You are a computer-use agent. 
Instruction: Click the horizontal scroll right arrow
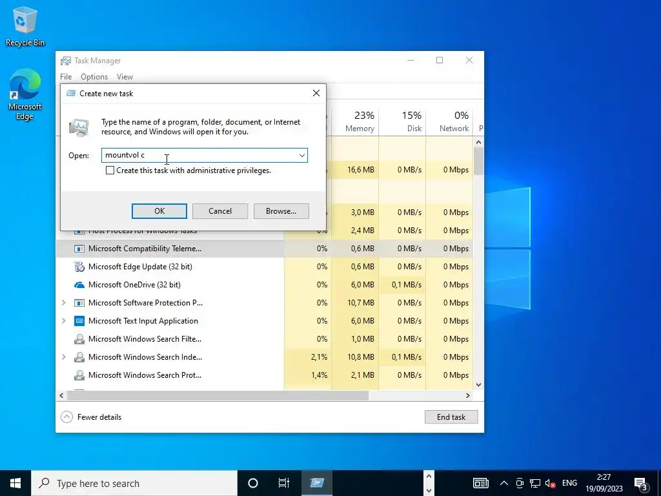[x=467, y=396]
